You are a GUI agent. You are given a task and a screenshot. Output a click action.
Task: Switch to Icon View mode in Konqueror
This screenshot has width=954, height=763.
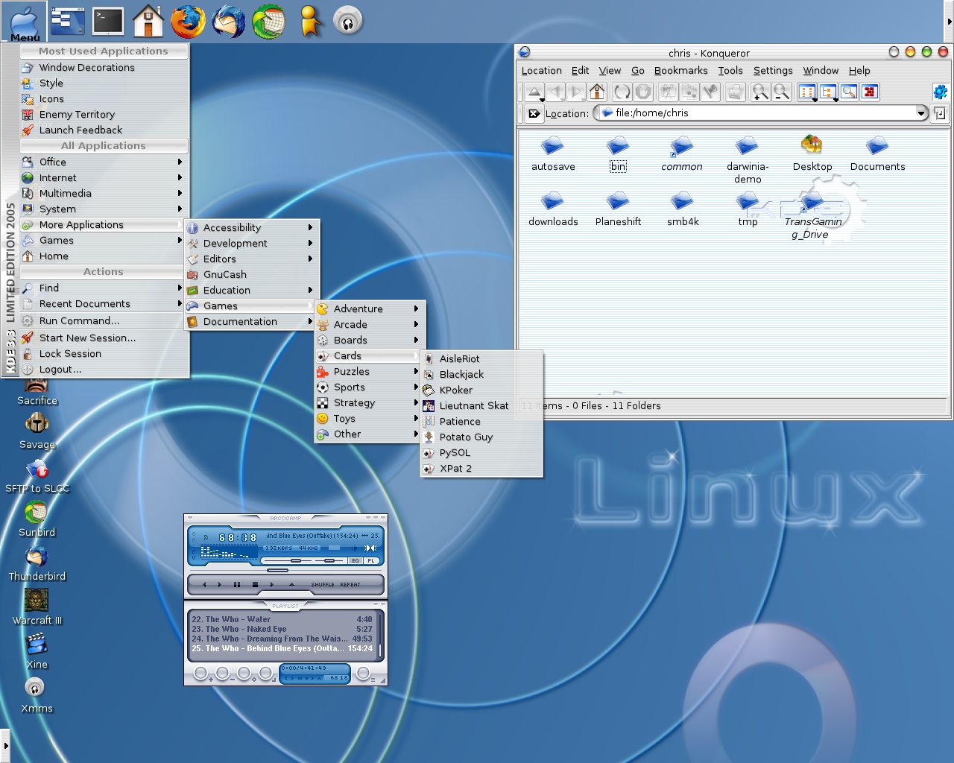[807, 92]
